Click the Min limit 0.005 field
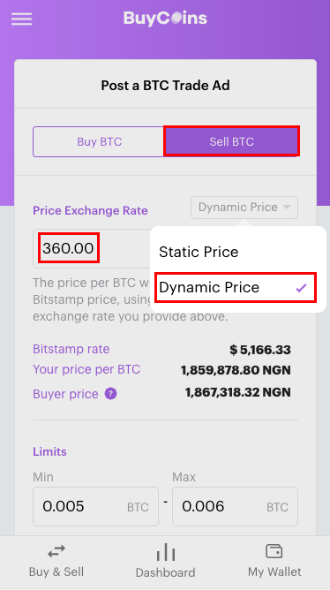Viewport: 330px width, 590px height. tap(95, 506)
